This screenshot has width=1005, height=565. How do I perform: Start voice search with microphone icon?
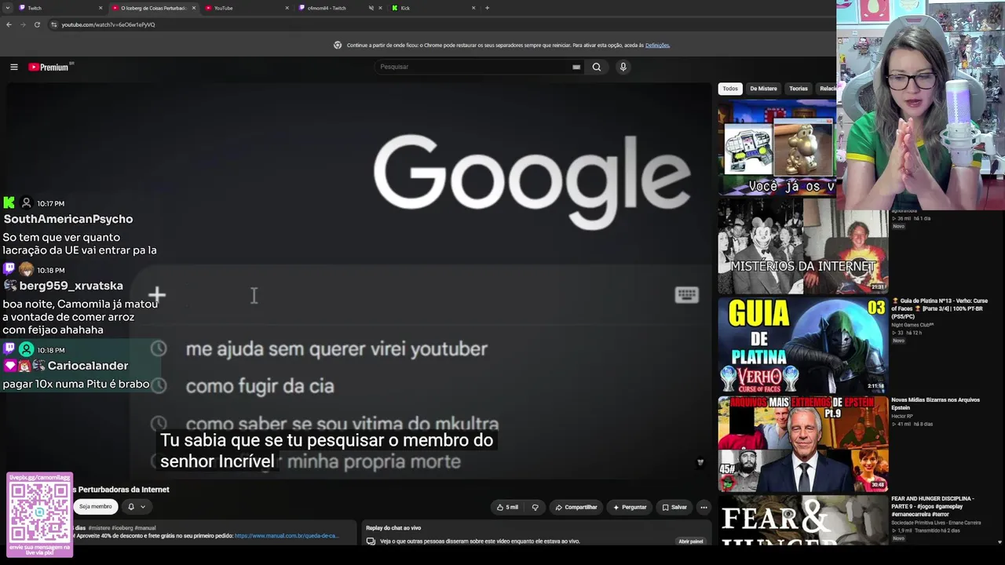[623, 67]
